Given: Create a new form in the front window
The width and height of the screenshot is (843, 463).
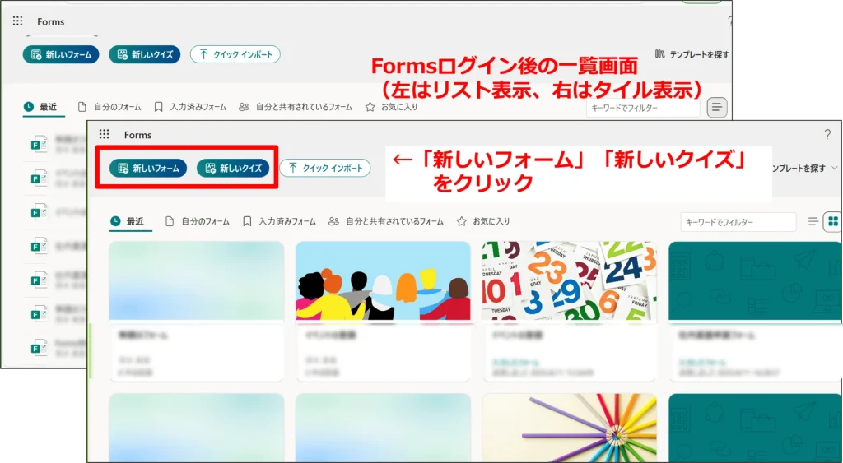Looking at the screenshot, I should coord(148,168).
